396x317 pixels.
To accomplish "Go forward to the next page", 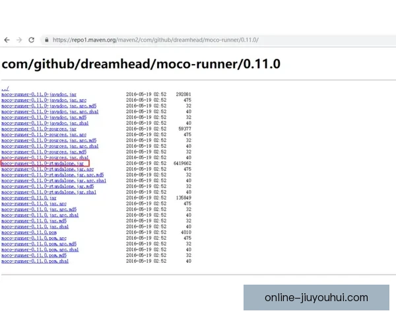I will (19, 40).
